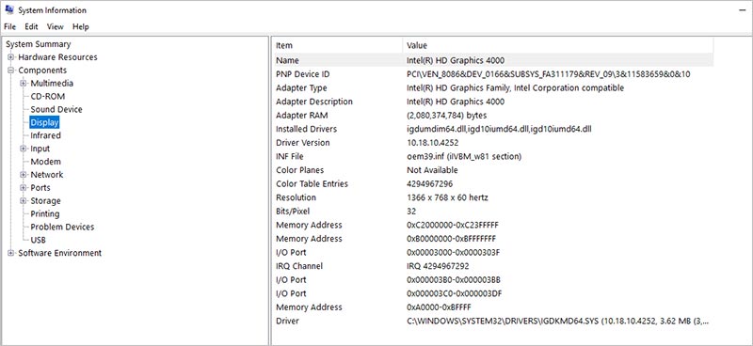Select Network in the tree
Screen dimensions: 753x346
46,175
